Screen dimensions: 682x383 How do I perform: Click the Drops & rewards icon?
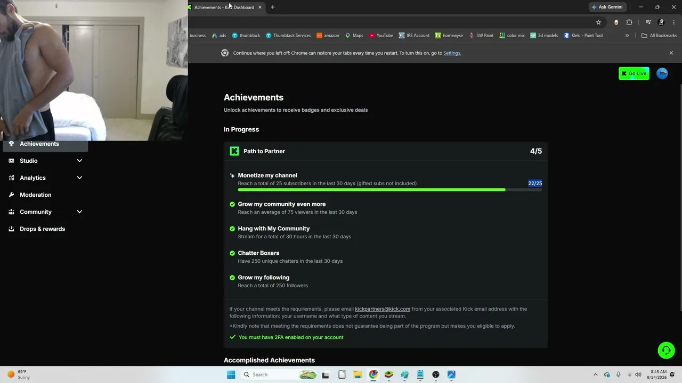(x=11, y=229)
